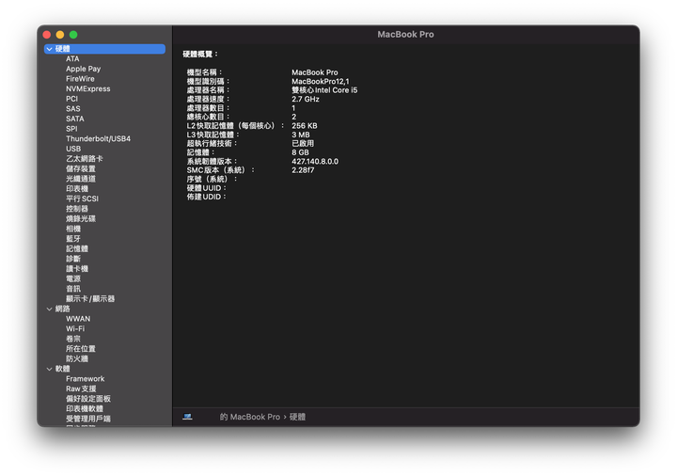Click 硬體 in the bottom path bar
The image size is (677, 476).
[x=297, y=417]
